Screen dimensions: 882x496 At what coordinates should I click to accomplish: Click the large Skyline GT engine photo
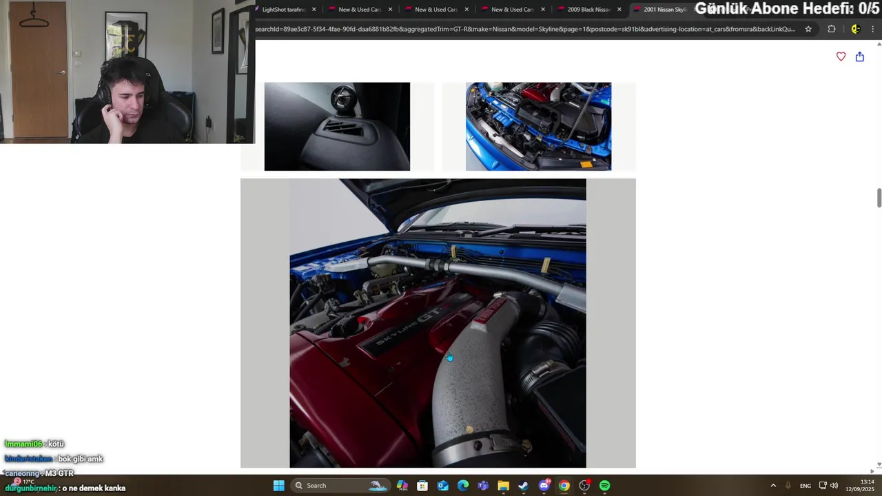tap(438, 323)
